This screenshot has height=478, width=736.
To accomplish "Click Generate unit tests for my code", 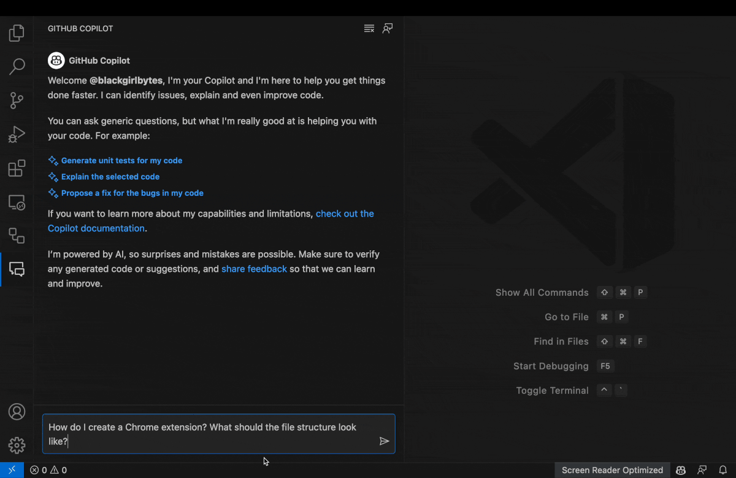I will (121, 160).
